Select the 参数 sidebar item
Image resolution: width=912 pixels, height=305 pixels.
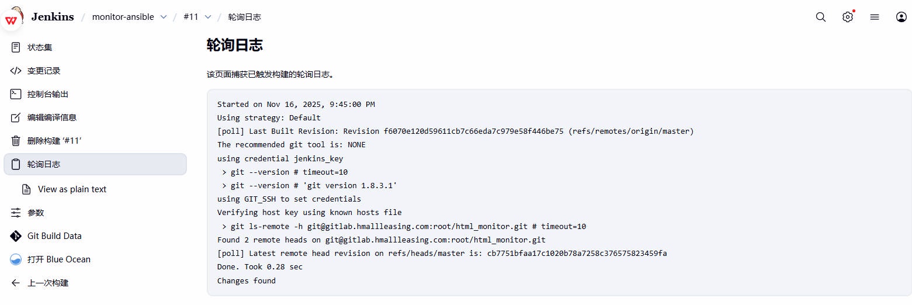pos(36,213)
